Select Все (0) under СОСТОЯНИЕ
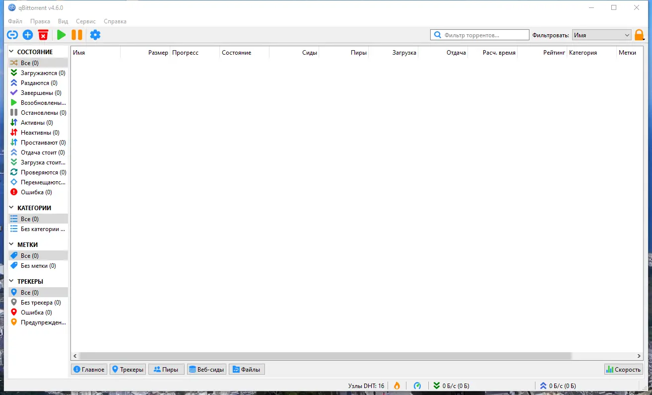This screenshot has width=652, height=395. (38, 63)
